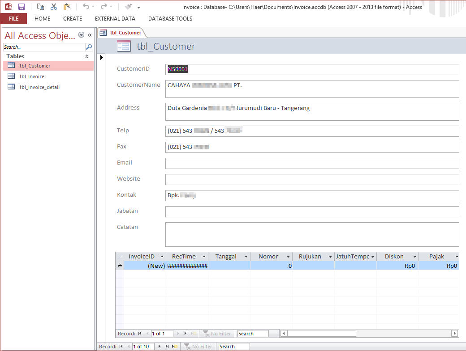Image resolution: width=466 pixels, height=351 pixels.
Task: Click the (New) InvoiceID cell
Action: (145, 266)
